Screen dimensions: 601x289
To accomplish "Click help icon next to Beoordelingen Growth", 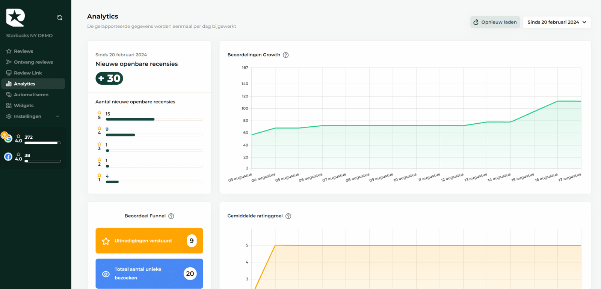I will 286,55.
